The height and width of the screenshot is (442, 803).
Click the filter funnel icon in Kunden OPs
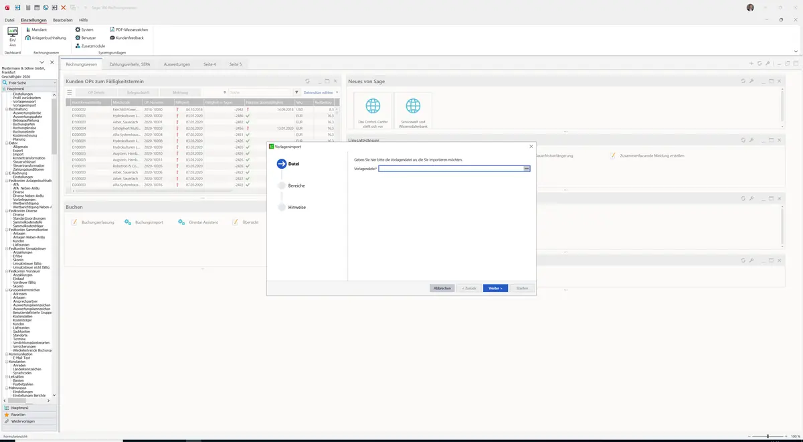tap(296, 92)
